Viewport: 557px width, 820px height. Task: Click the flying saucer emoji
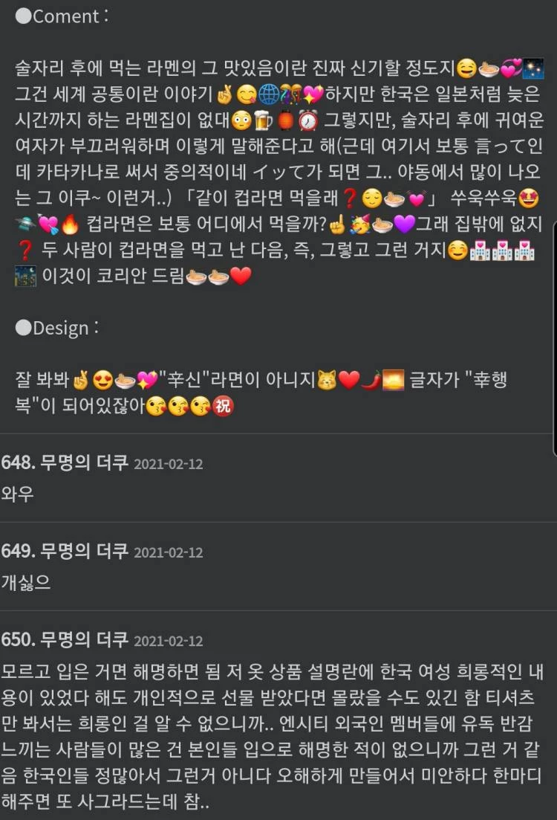[x=25, y=225]
